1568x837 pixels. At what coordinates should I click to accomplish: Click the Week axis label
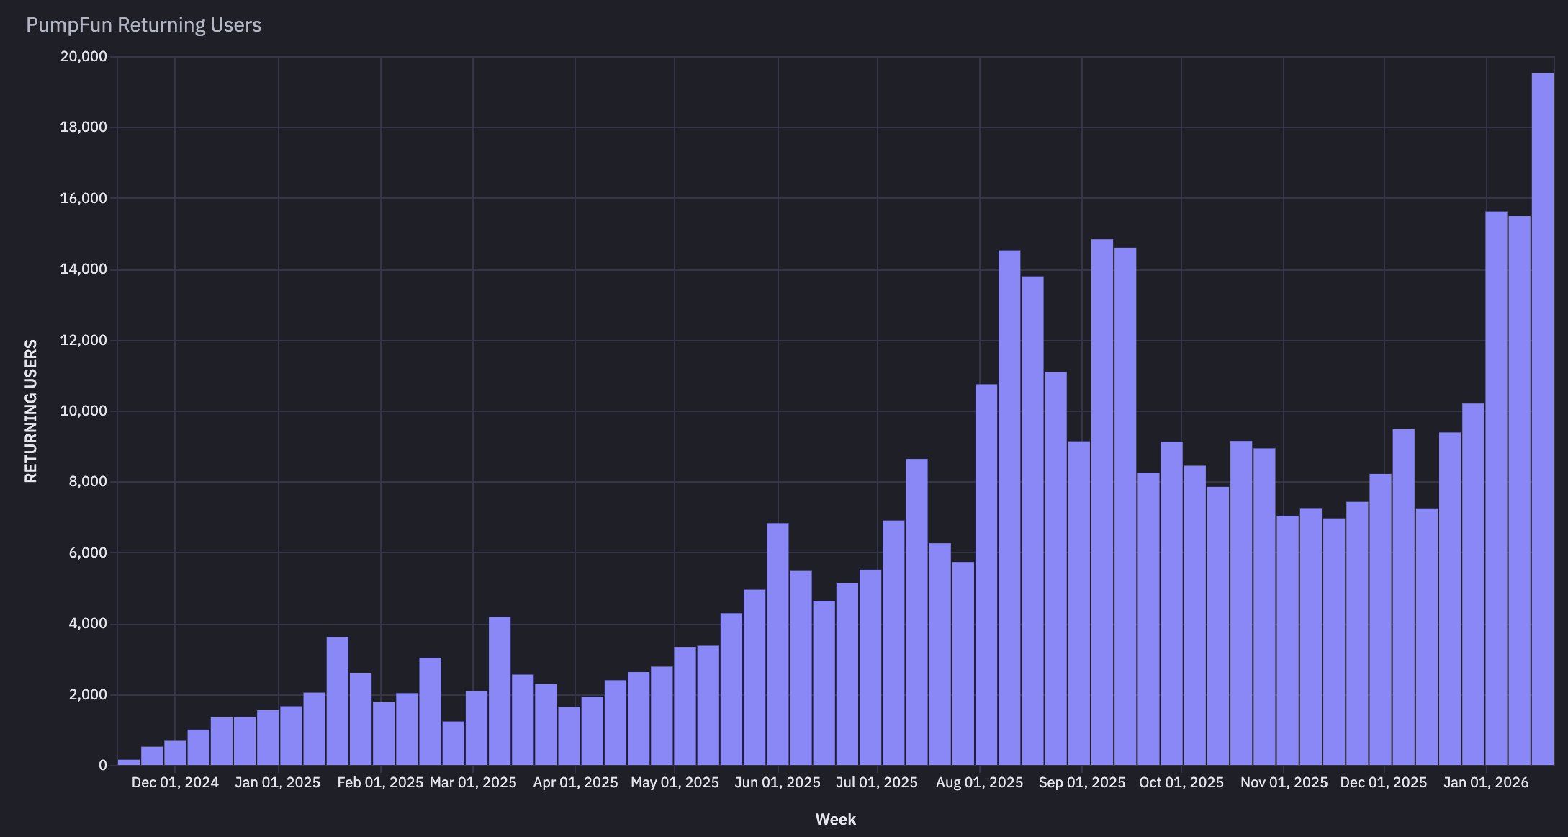[x=835, y=819]
